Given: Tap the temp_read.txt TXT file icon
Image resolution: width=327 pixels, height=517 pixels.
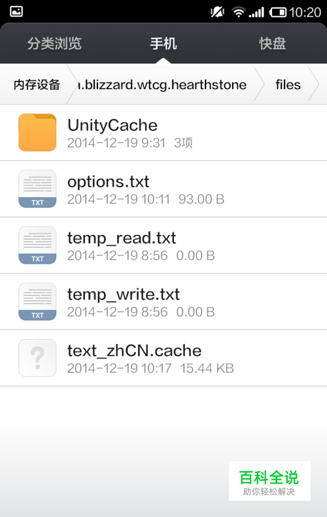Looking at the screenshot, I should tap(37, 245).
